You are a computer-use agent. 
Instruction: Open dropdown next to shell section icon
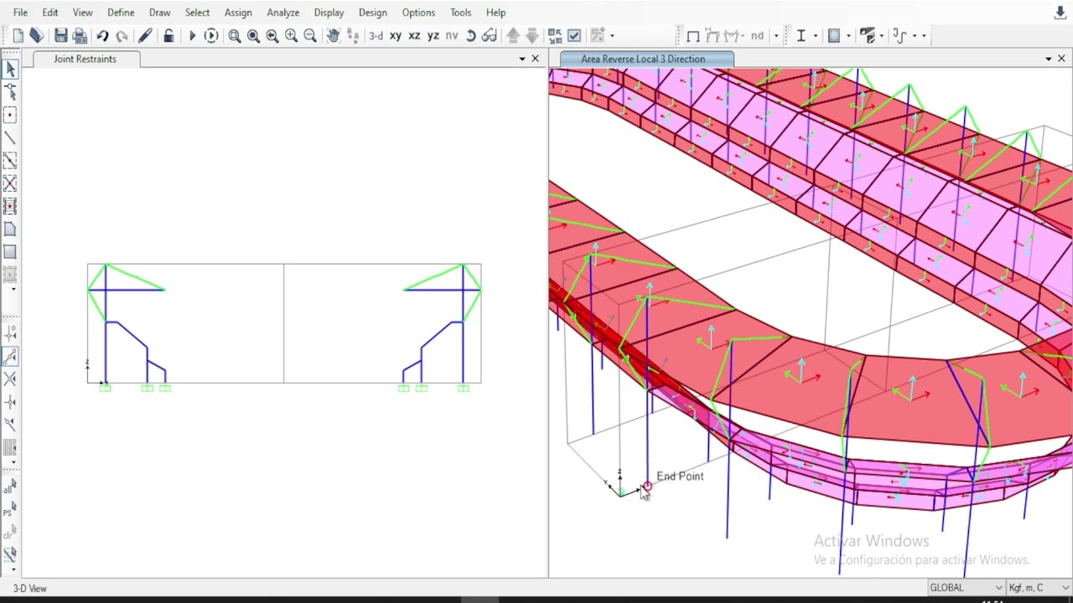848,35
